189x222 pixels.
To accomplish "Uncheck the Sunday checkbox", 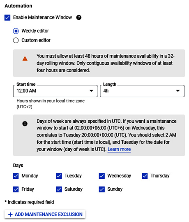I will pyautogui.click(x=102, y=189).
